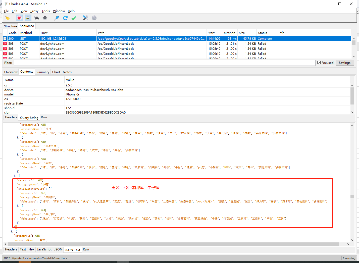Select the response JSON tab

coord(58,249)
